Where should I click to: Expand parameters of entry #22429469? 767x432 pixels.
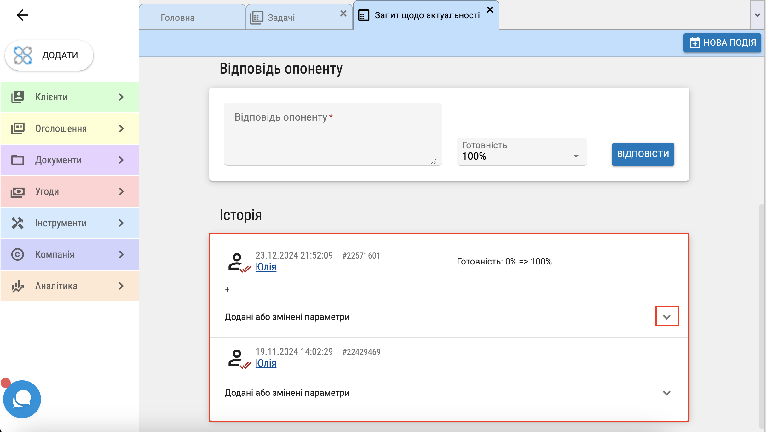pyautogui.click(x=667, y=393)
